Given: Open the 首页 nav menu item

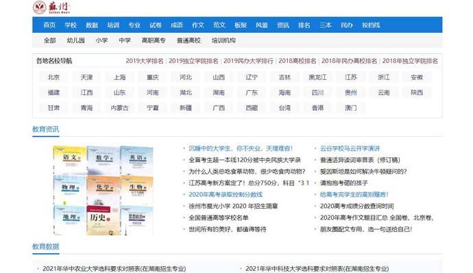Looking at the screenshot, I should click(49, 25).
